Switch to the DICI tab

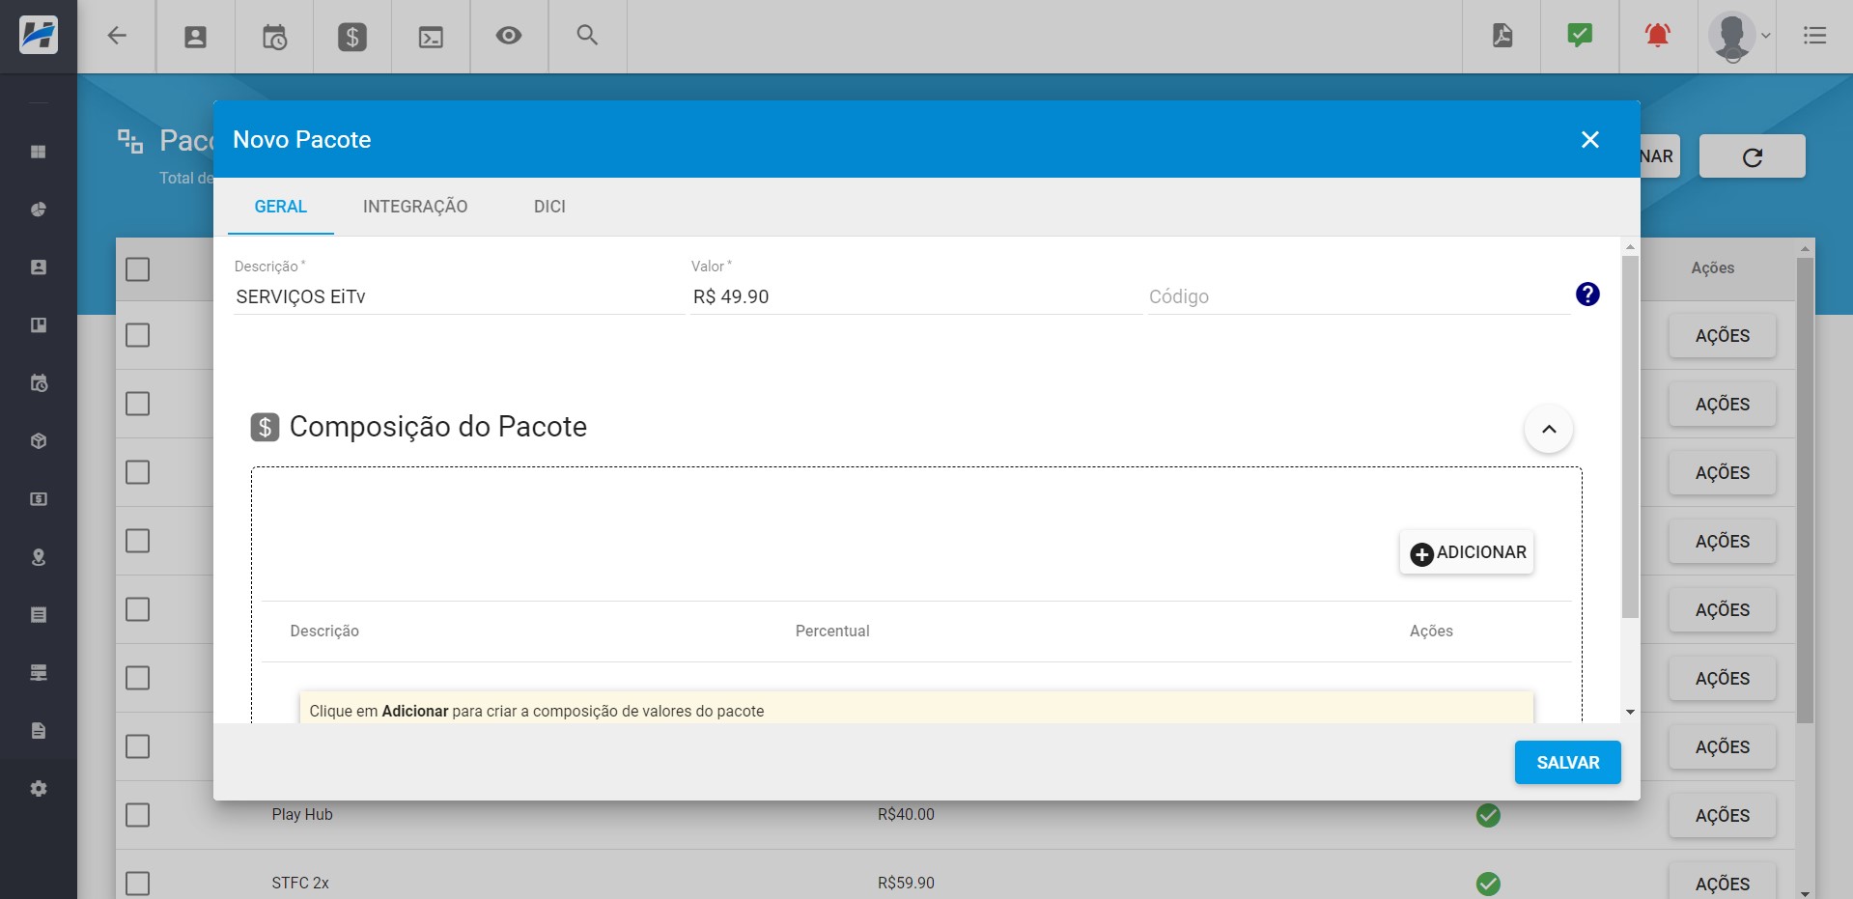(549, 207)
